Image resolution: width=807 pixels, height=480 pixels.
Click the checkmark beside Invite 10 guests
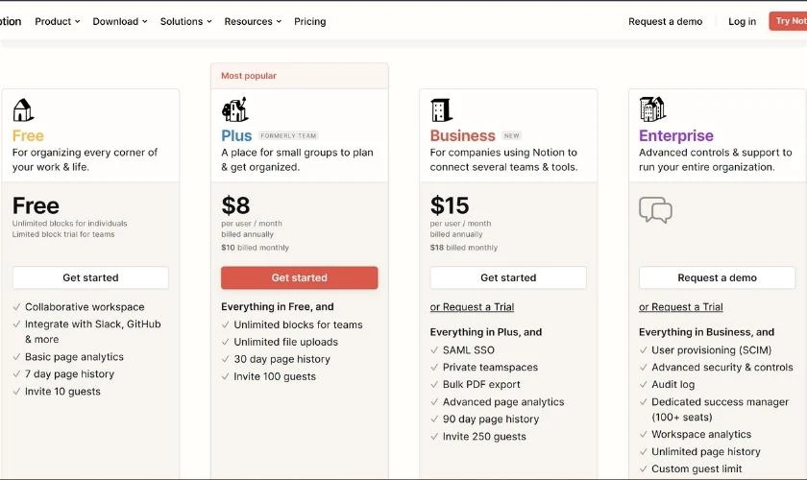point(16,392)
